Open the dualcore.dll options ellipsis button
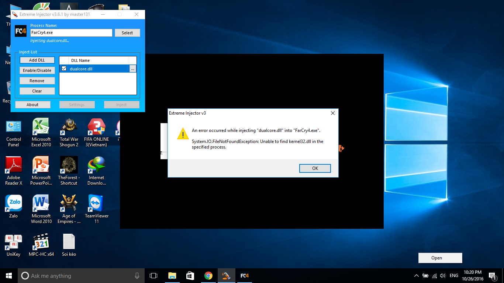 [132, 69]
